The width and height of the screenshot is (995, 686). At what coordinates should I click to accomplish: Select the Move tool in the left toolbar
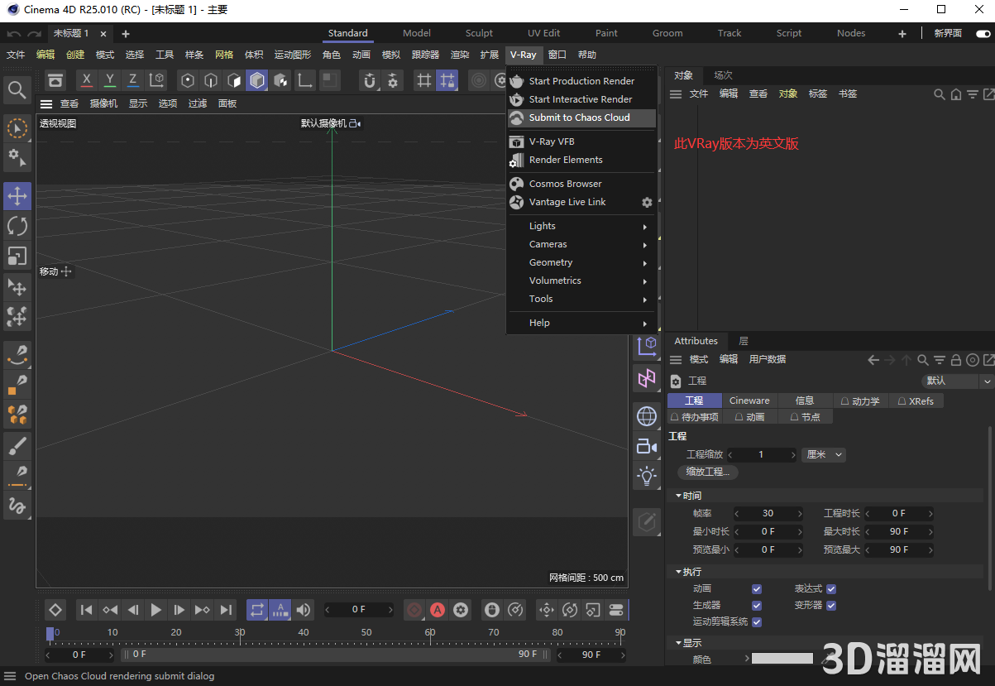(17, 196)
